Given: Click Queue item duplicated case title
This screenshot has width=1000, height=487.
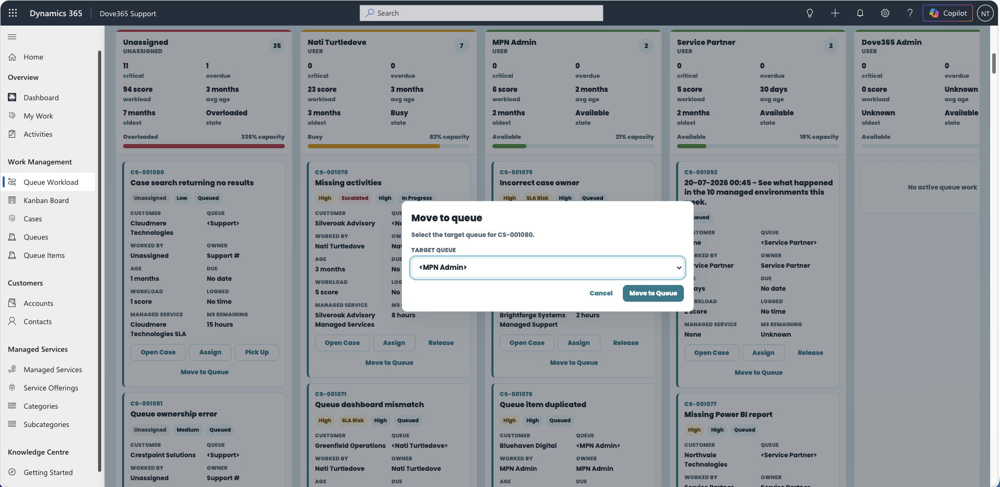Looking at the screenshot, I should click(543, 405).
